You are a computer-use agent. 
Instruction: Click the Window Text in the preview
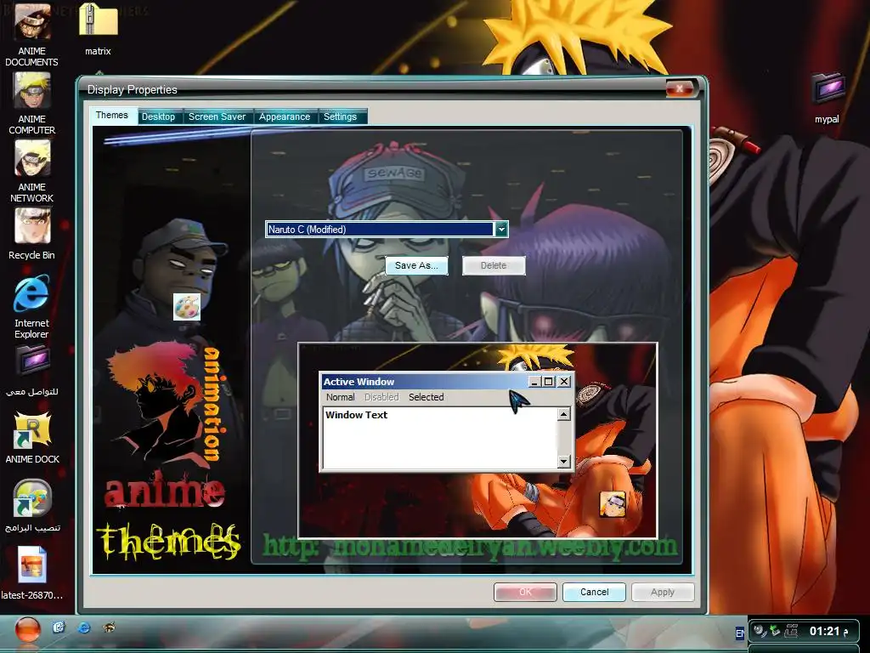click(356, 415)
